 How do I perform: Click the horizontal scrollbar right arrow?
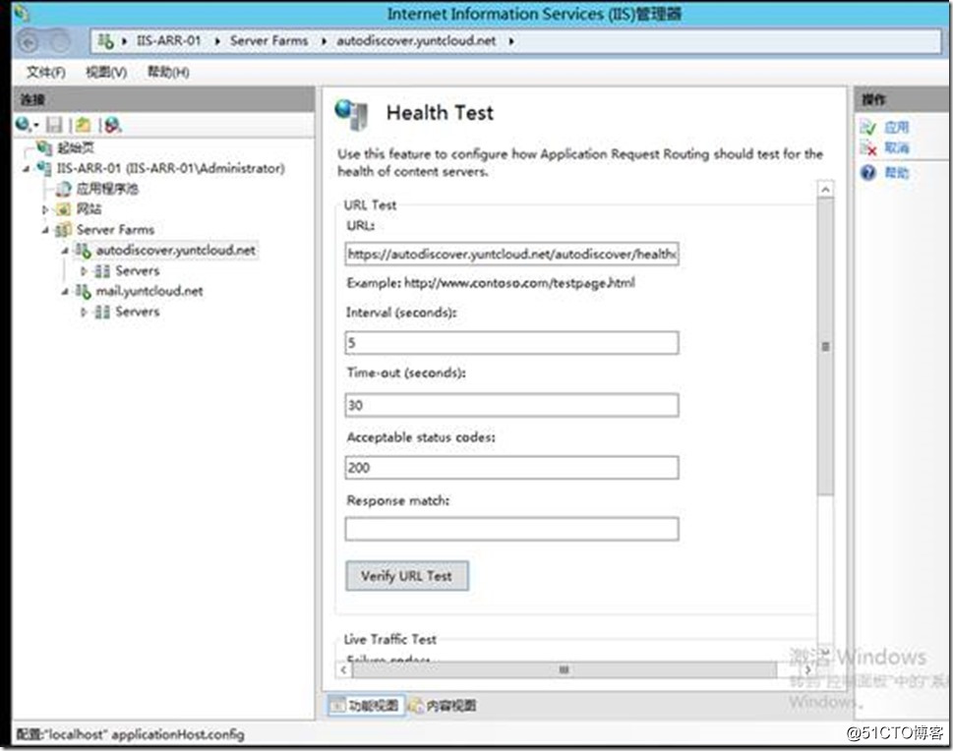(x=808, y=669)
